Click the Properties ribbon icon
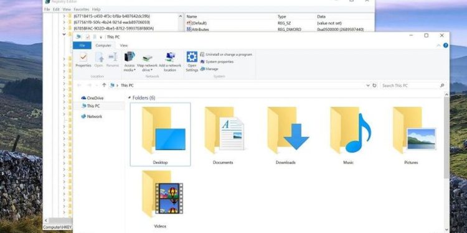 tap(83, 60)
